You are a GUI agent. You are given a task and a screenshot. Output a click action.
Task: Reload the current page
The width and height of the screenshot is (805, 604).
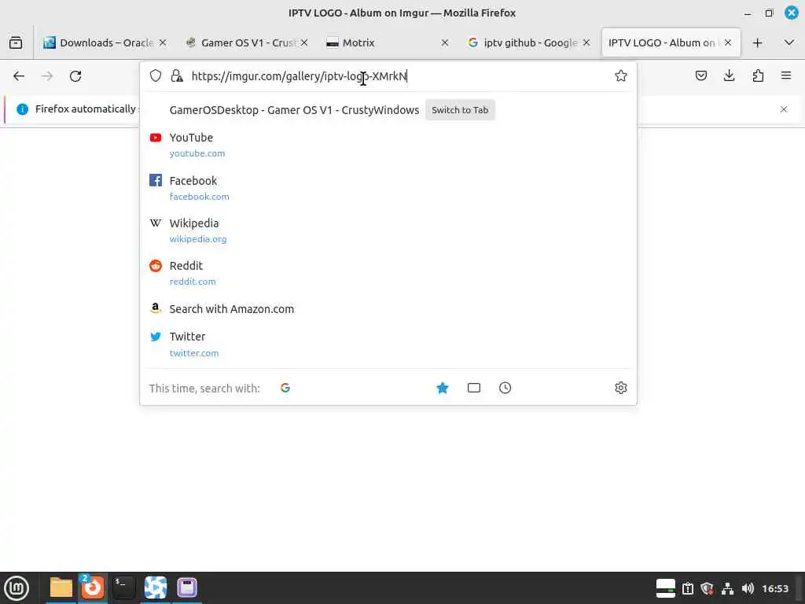click(x=75, y=76)
